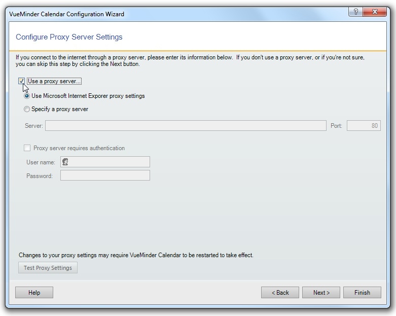Click the Password input field

(105, 175)
